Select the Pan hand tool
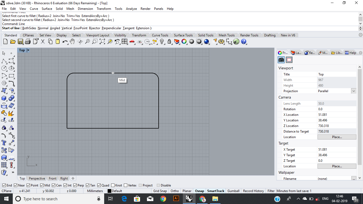 tap(72, 41)
